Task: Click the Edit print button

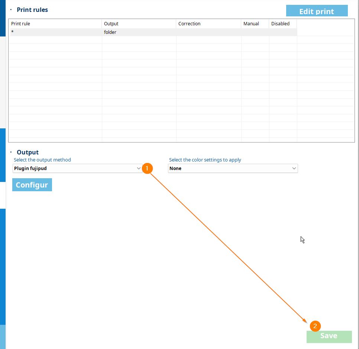Action: (317, 11)
